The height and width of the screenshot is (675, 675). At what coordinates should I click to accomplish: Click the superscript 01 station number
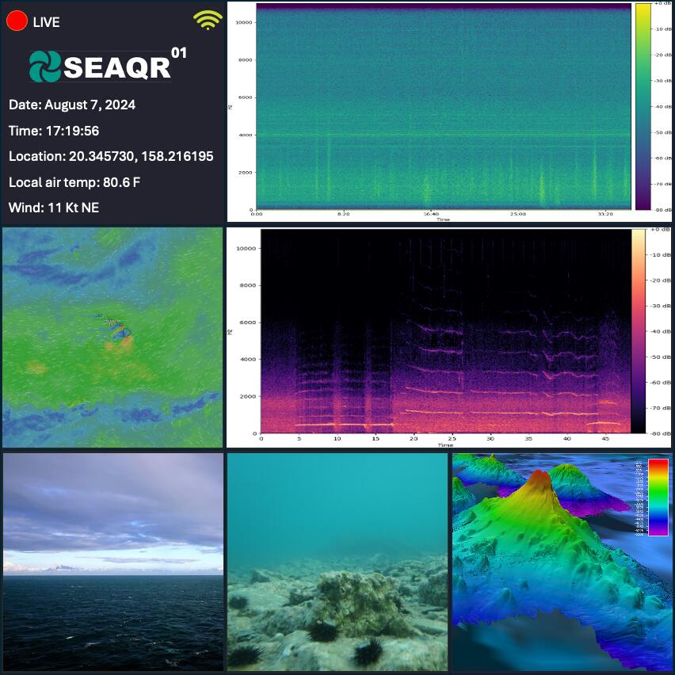coord(179,53)
